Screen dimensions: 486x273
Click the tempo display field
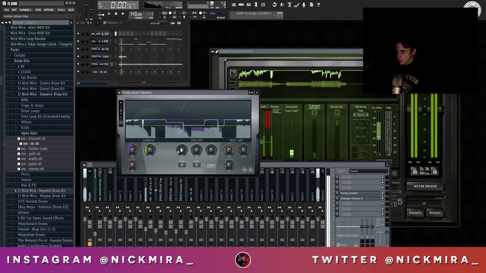[136, 14]
